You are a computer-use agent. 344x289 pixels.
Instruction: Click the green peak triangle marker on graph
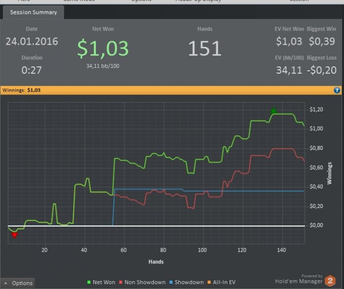pyautogui.click(x=273, y=111)
